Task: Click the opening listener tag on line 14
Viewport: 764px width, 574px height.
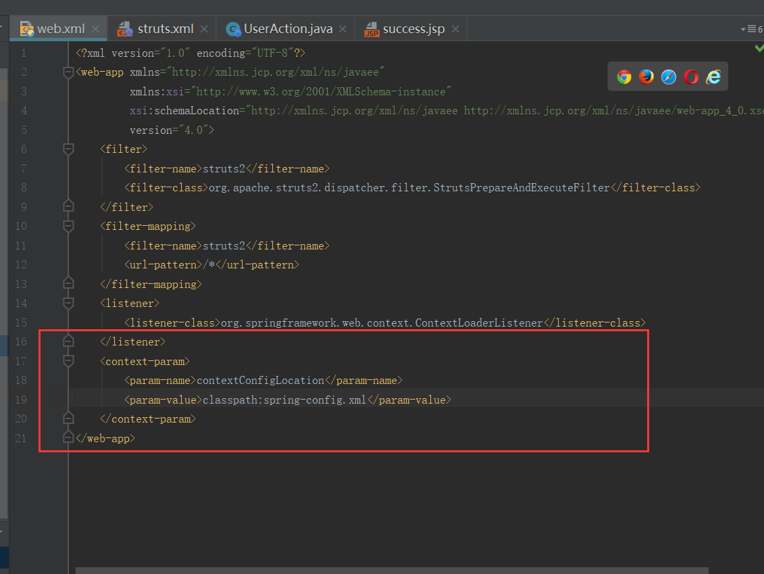Action: tap(130, 304)
